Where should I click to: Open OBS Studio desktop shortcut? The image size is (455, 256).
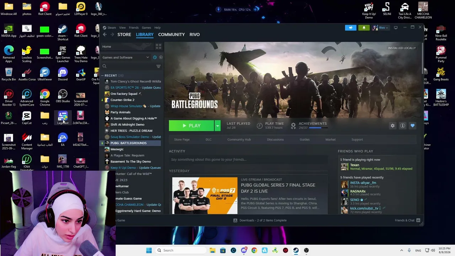(63, 96)
